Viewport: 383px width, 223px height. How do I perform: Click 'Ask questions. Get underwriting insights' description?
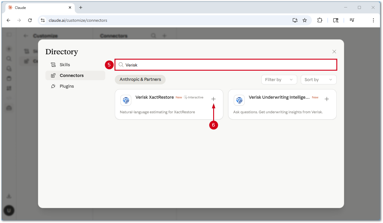(x=278, y=112)
